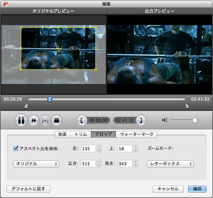The image size is (213, 198).
Task: Mute audio via the speaker icon
Action: 165,120
